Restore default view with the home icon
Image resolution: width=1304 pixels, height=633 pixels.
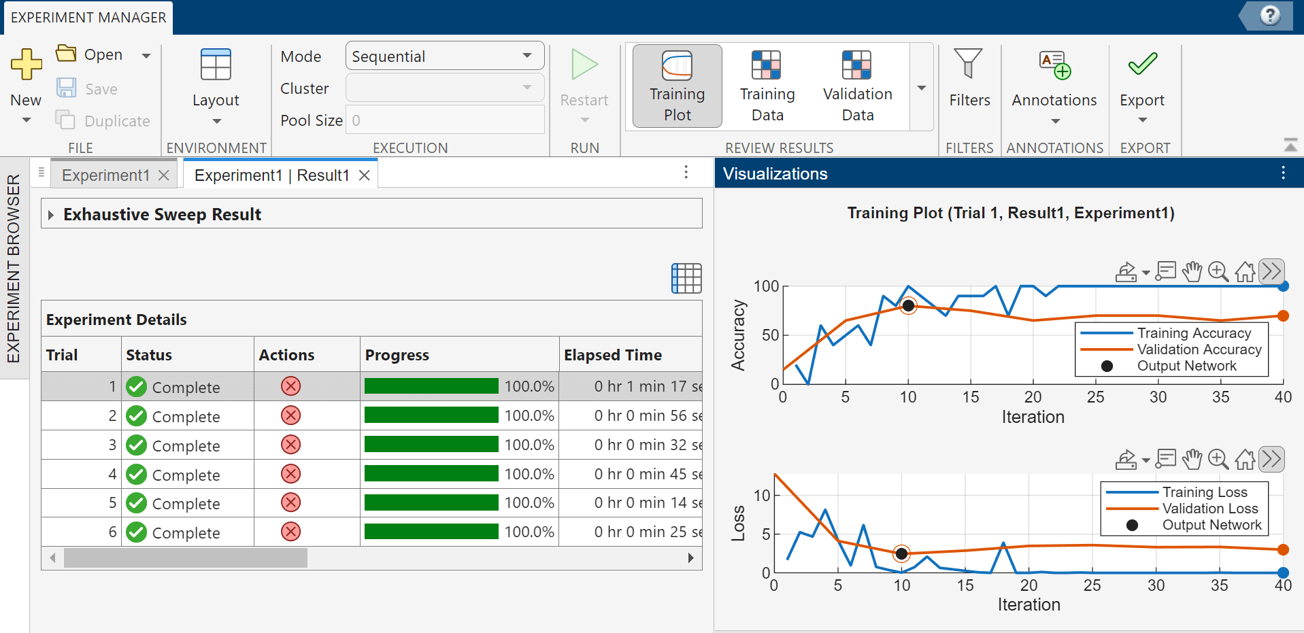pos(1245,271)
